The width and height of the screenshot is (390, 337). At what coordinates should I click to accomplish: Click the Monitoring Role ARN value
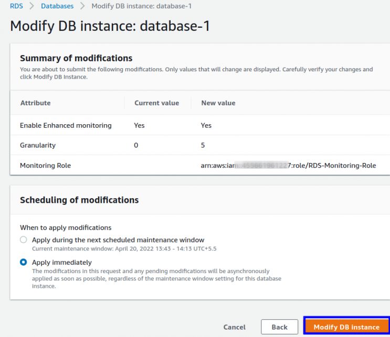pos(288,166)
